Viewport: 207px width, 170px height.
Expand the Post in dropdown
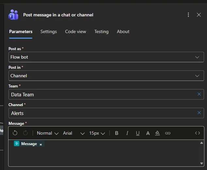197,76
